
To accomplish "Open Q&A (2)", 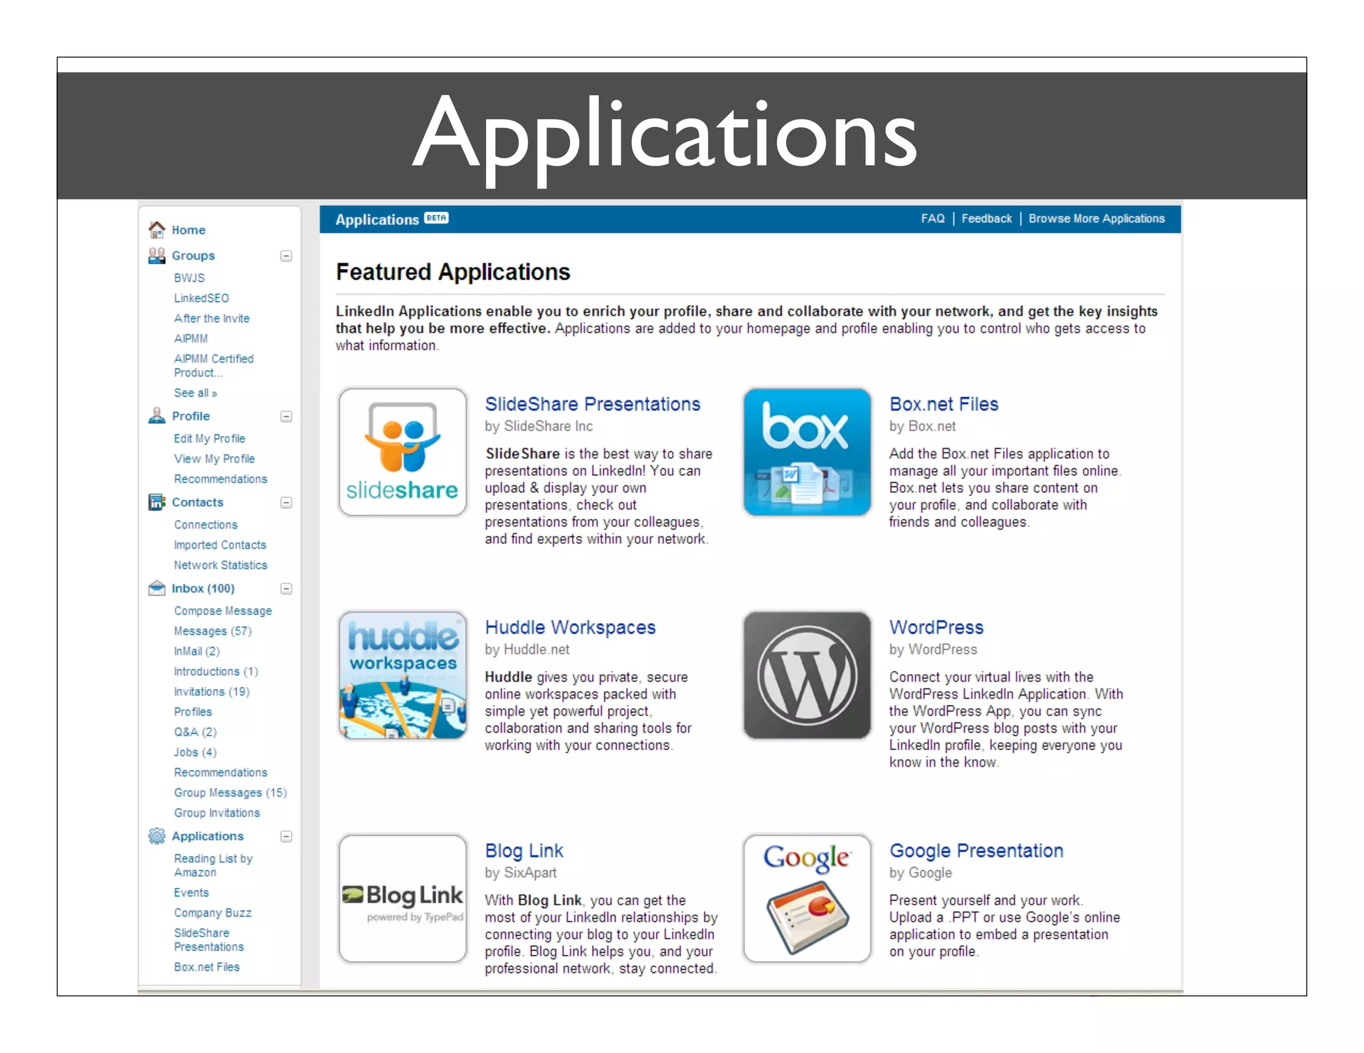I will point(195,732).
